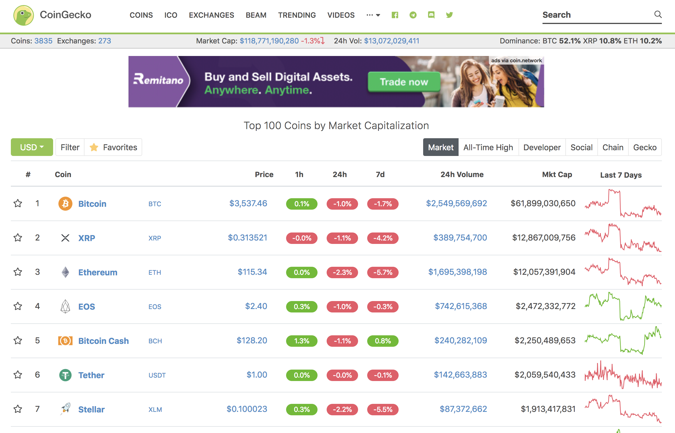Favorite Ethereum with its star
The image size is (675, 433).
18,272
